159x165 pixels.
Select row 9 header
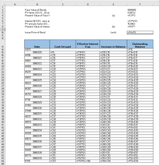point(3,29)
